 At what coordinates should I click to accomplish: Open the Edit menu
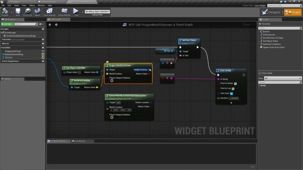[x=9, y=5]
